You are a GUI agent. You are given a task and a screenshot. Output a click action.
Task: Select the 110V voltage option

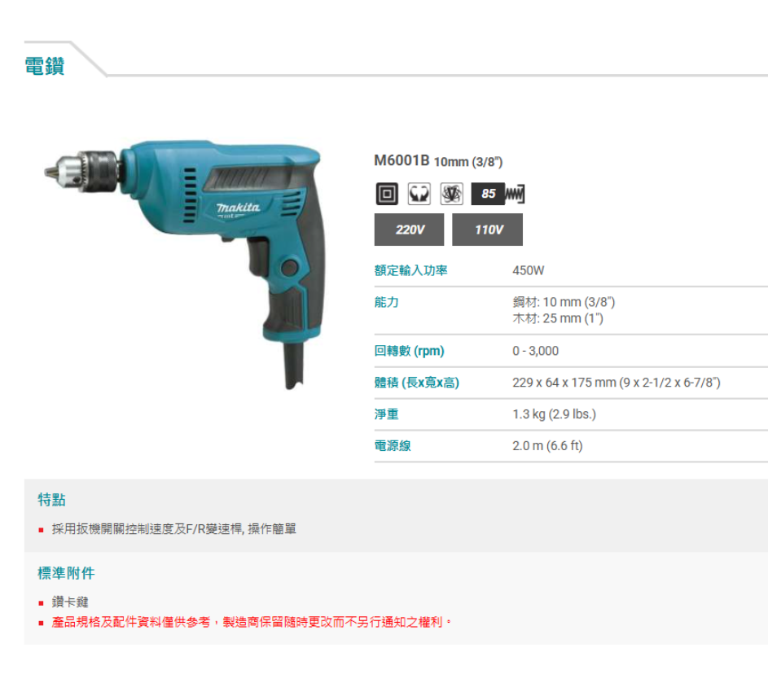(x=487, y=230)
